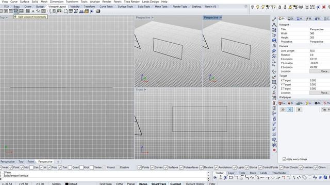Toggle SmartTrack in status bar
The image size is (330, 185).
click(x=159, y=184)
